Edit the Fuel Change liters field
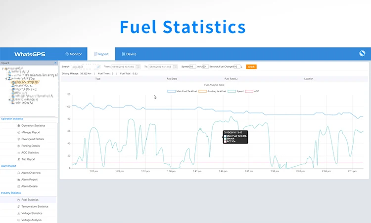Viewport: 371px width, 223px height. 237,67
